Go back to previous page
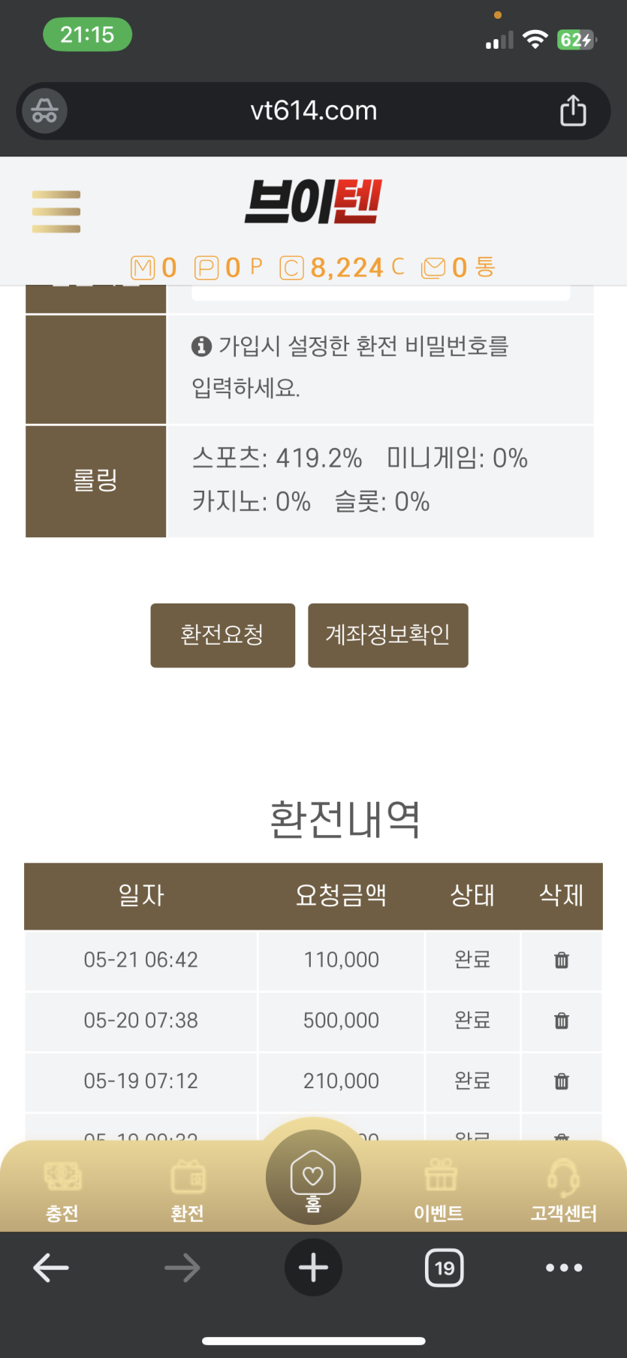 [51, 1268]
